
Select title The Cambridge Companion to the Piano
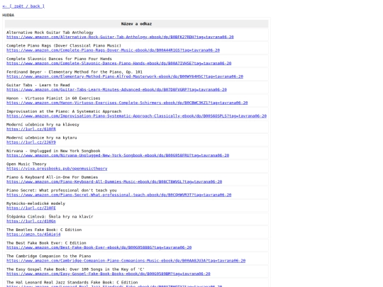(49, 257)
